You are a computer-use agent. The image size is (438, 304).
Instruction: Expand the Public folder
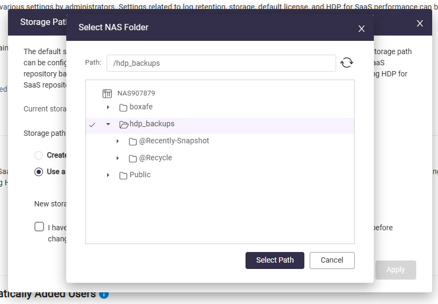click(108, 175)
